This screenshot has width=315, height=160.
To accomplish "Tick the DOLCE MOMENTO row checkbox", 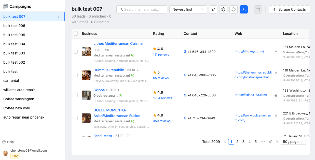I will click(x=76, y=118).
